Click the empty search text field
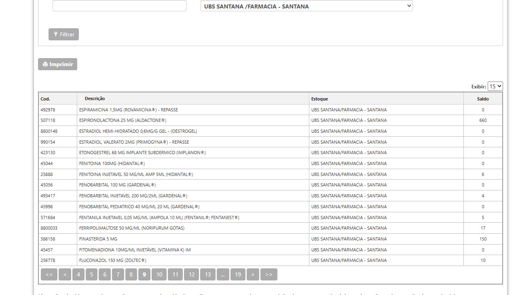This screenshot has height=295, width=518. click(x=119, y=6)
